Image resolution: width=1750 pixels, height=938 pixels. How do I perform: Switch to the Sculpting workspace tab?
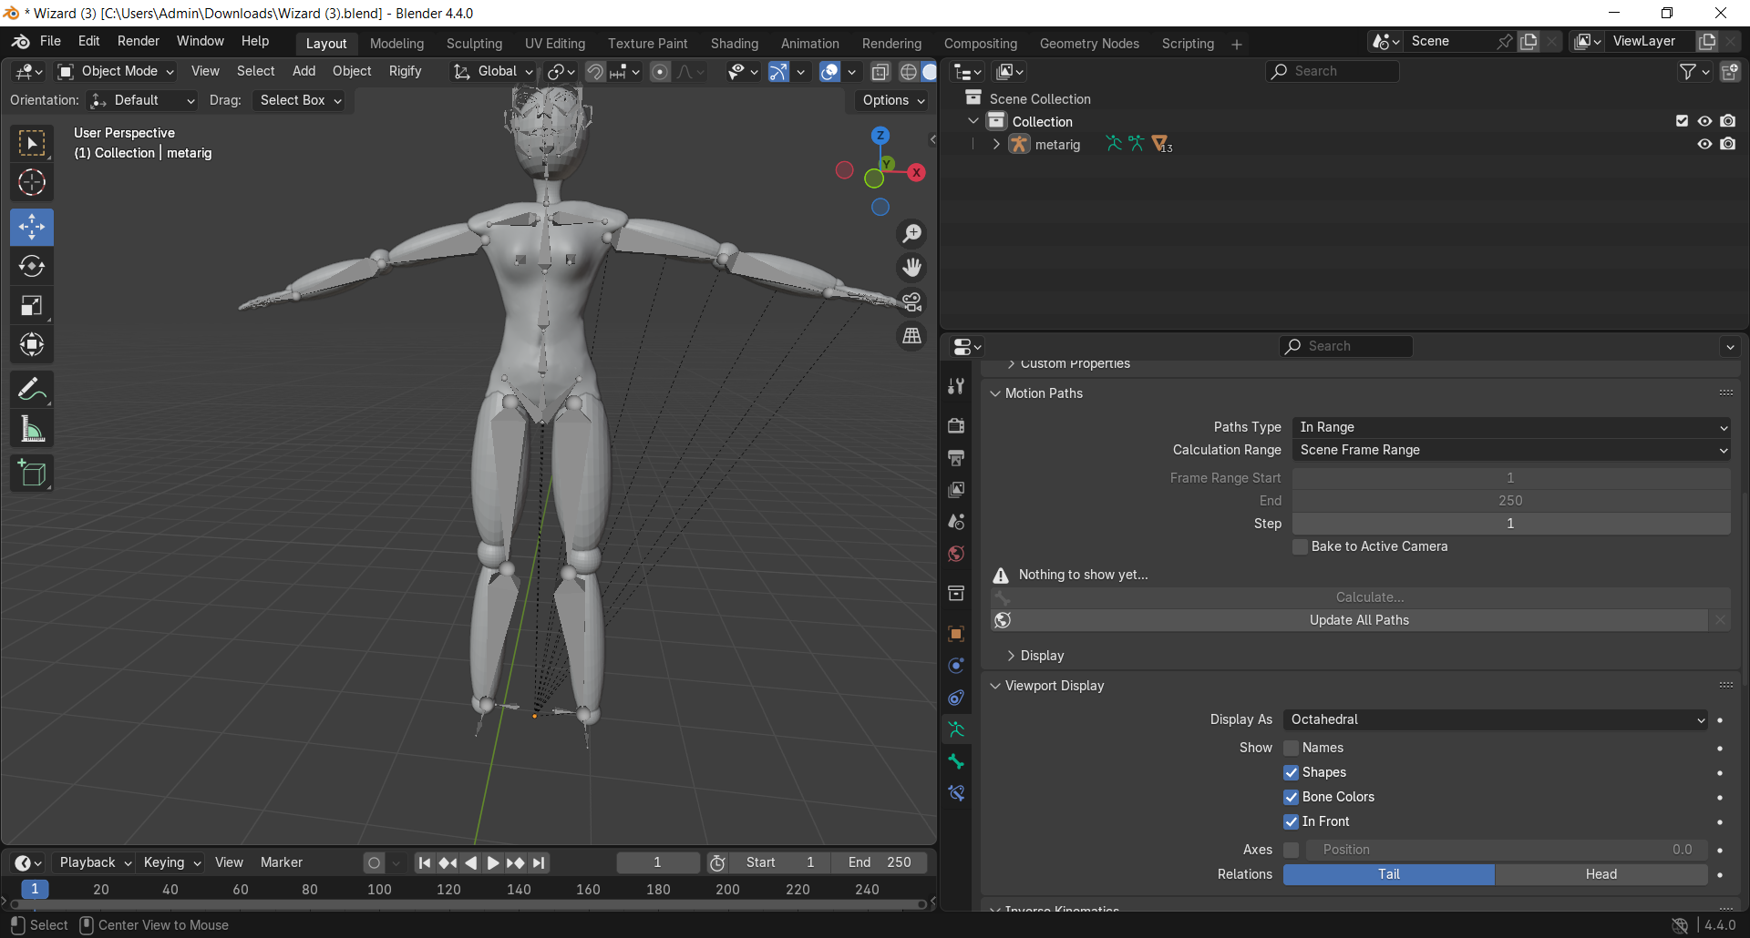tap(474, 44)
